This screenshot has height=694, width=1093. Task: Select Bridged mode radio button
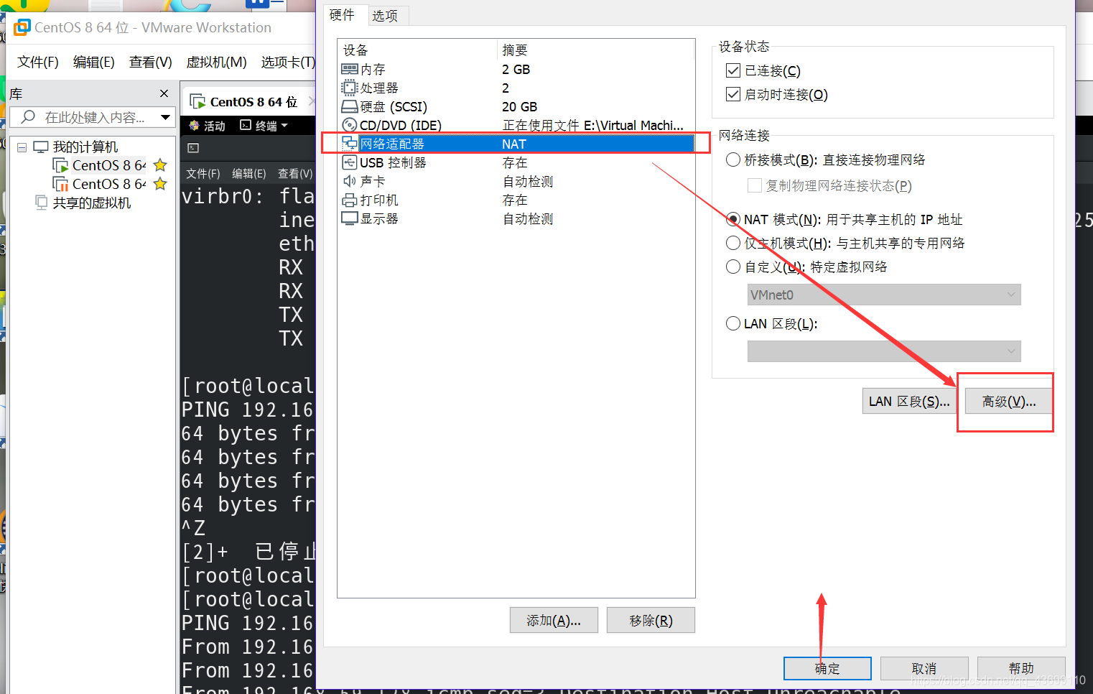point(733,159)
